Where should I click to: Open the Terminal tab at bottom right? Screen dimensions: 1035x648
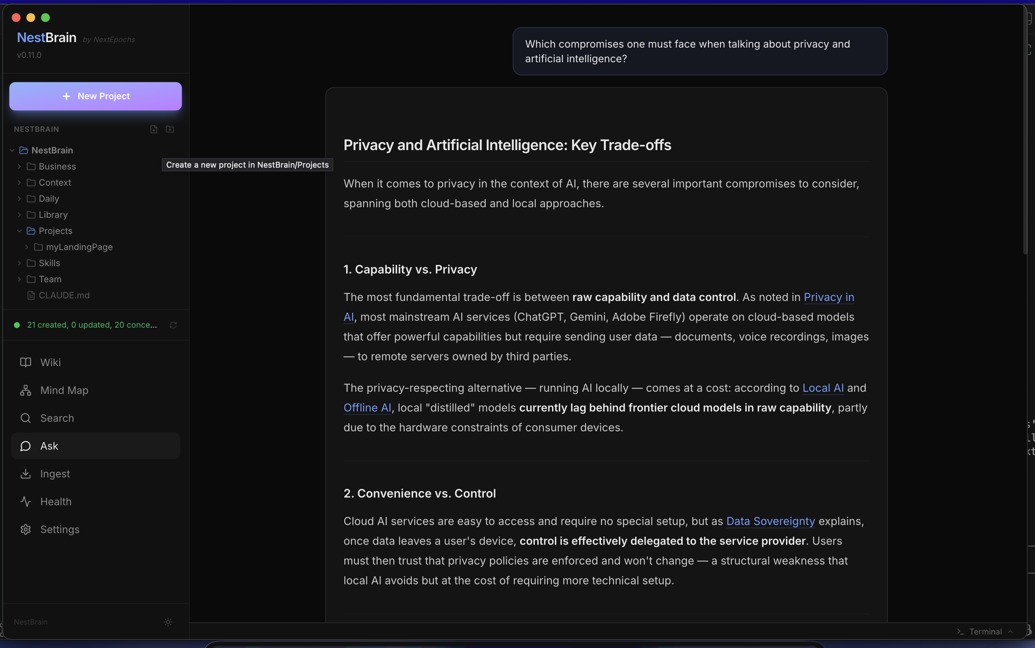point(985,631)
